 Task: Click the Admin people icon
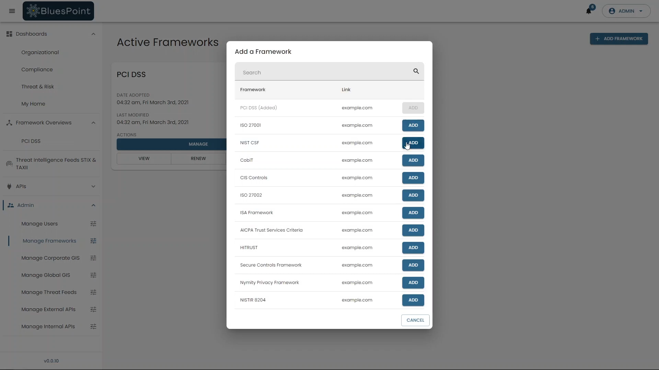[x=11, y=205]
